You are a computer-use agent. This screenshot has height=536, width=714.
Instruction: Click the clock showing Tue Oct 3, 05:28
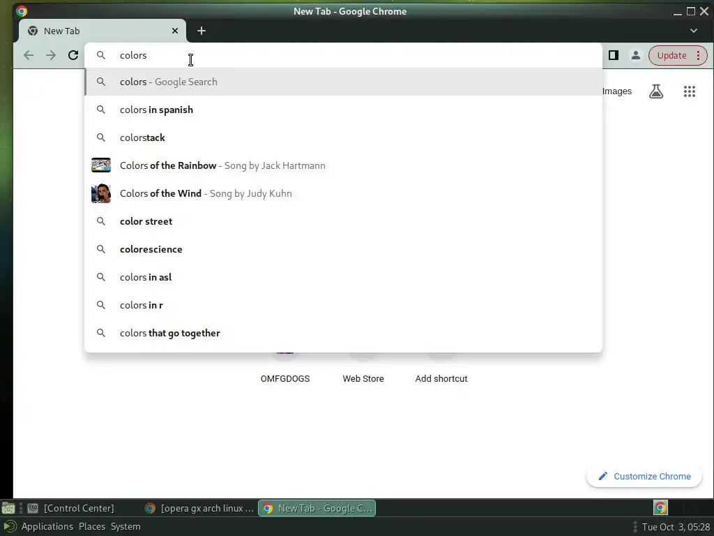[x=676, y=527]
